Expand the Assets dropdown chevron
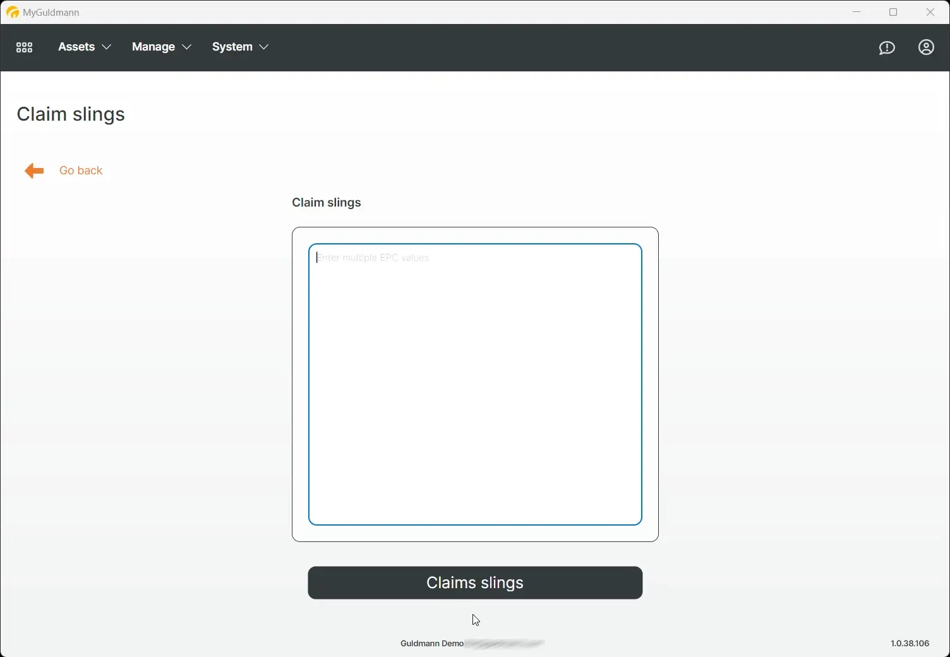This screenshot has height=657, width=950. pyautogui.click(x=107, y=47)
